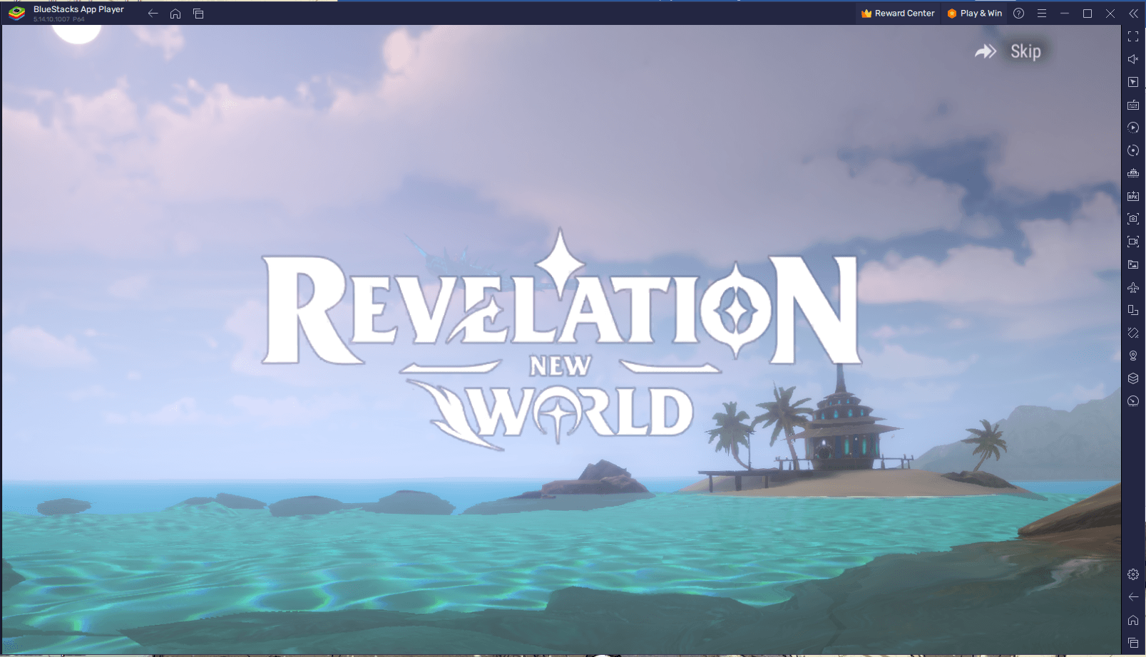The width and height of the screenshot is (1146, 657).
Task: Click the trim memory icon
Action: coord(1133,173)
